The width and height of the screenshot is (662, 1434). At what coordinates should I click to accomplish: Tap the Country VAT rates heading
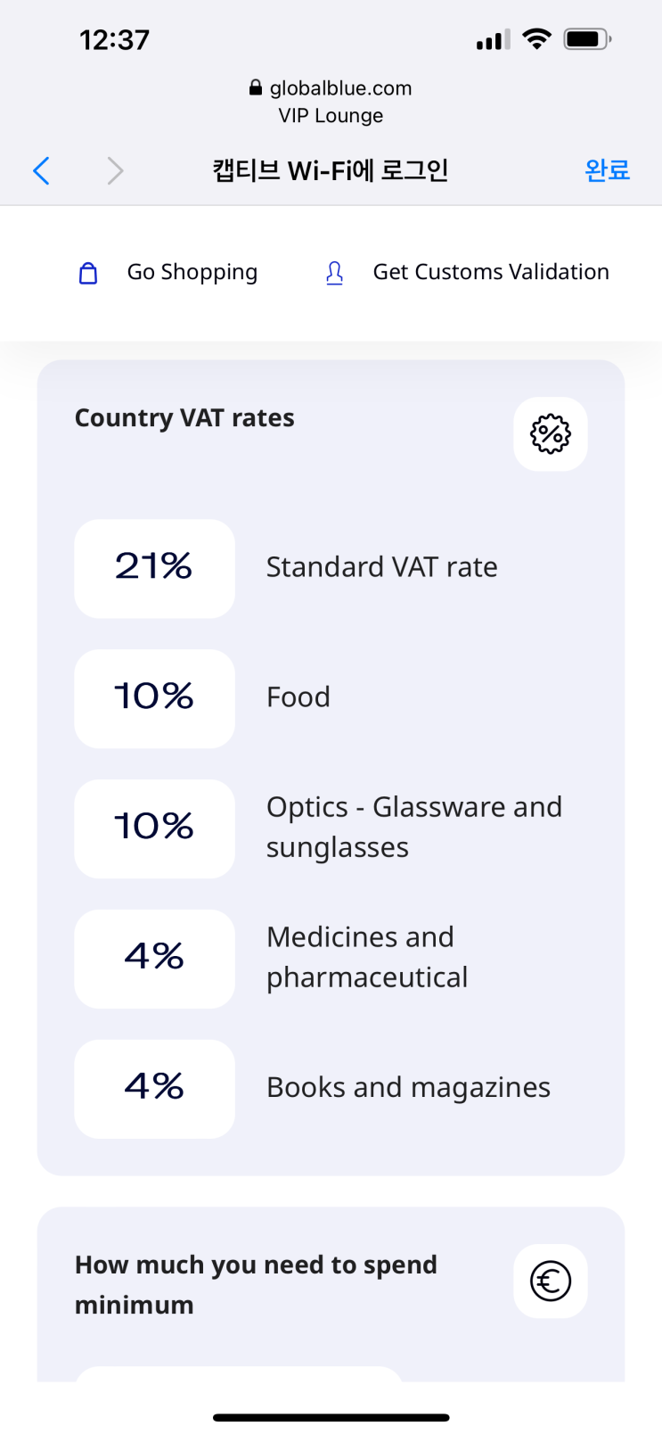pos(184,418)
